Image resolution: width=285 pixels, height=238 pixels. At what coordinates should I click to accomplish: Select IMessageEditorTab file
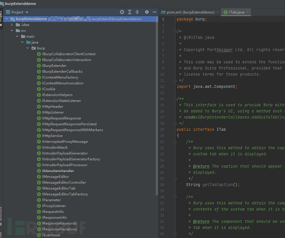59,188
